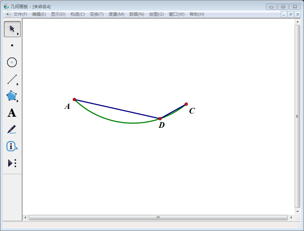Open the 帮助(H) menu
This screenshot has height=231, width=304.
coord(197,14)
